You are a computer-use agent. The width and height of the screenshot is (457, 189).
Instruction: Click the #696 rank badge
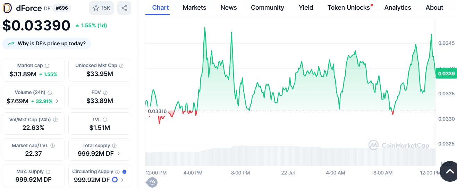pyautogui.click(x=62, y=8)
